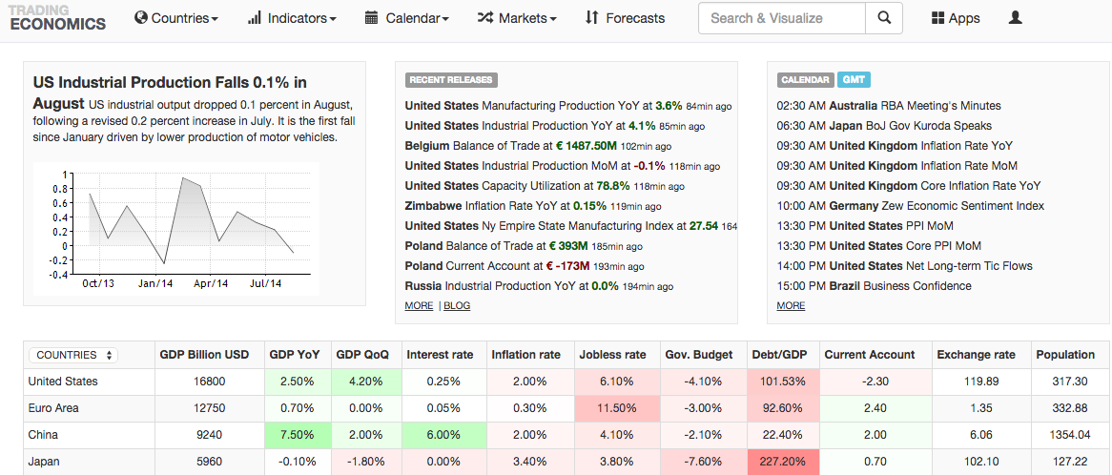
Task: Open United States Industrial Production YoY release
Action: 555,126
